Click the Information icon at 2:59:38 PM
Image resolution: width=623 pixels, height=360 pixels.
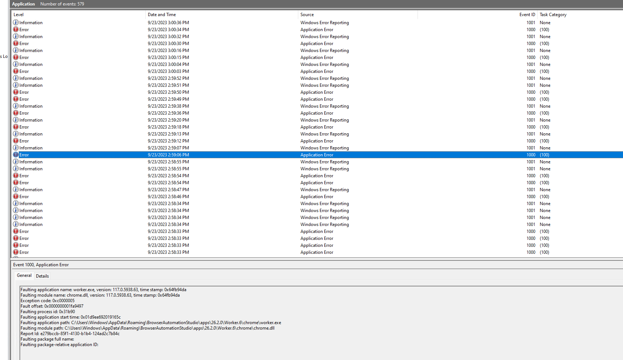pyautogui.click(x=16, y=106)
